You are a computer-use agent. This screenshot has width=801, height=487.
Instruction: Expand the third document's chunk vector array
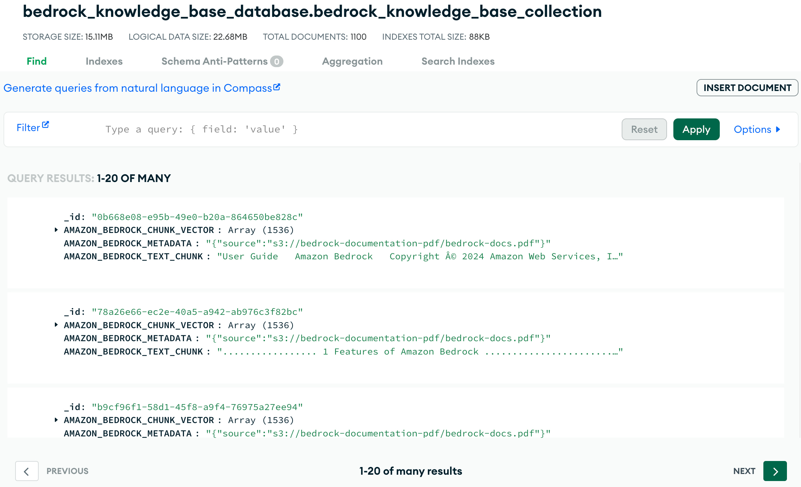click(x=56, y=420)
